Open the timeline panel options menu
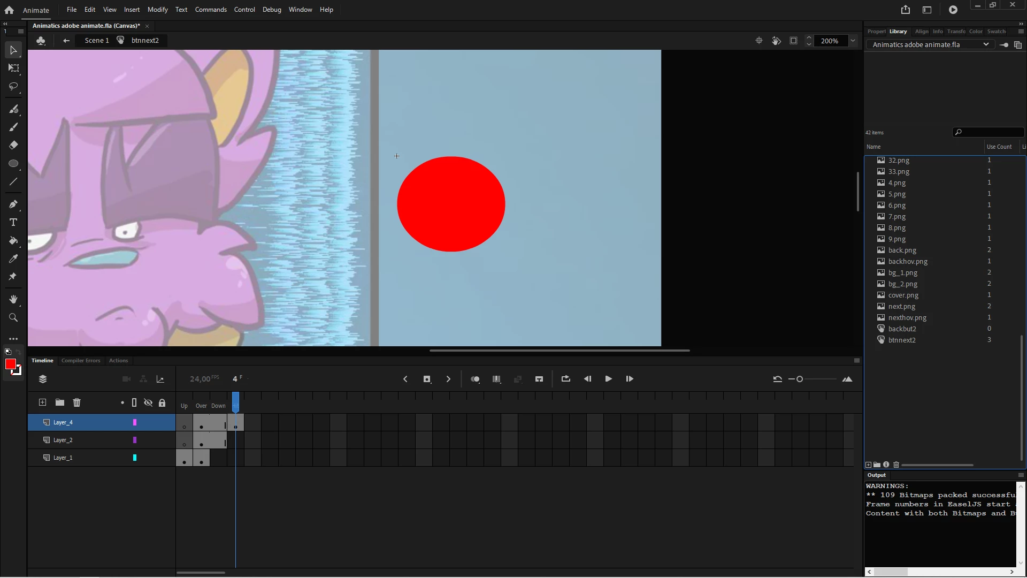Screen dimensions: 1027x578 [856, 361]
